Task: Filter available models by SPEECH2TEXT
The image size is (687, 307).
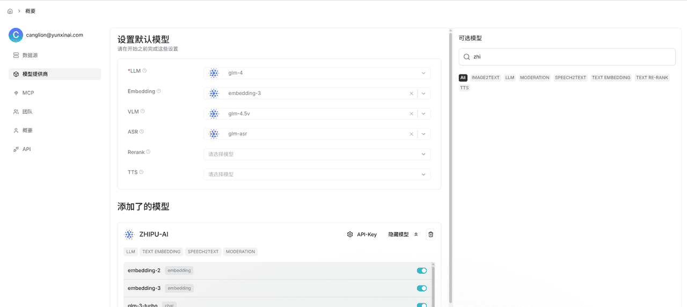Action: [571, 78]
